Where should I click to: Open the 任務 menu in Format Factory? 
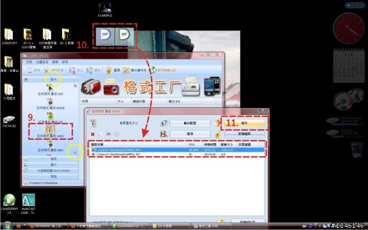pyautogui.click(x=29, y=62)
